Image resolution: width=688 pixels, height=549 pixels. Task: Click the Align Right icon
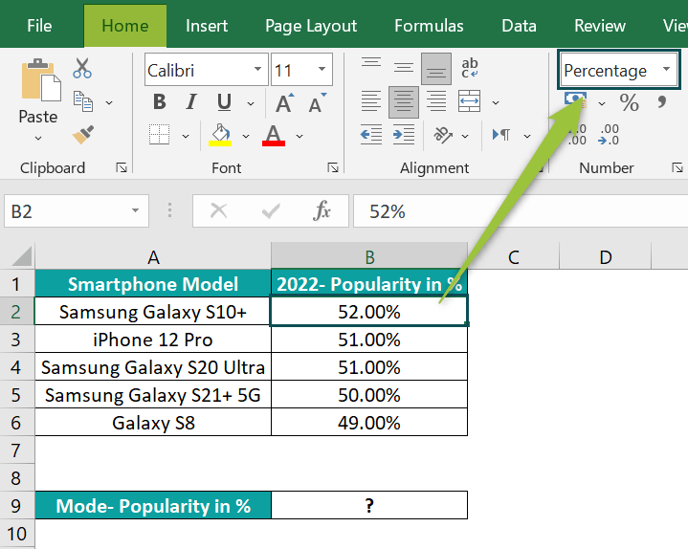pyautogui.click(x=436, y=101)
